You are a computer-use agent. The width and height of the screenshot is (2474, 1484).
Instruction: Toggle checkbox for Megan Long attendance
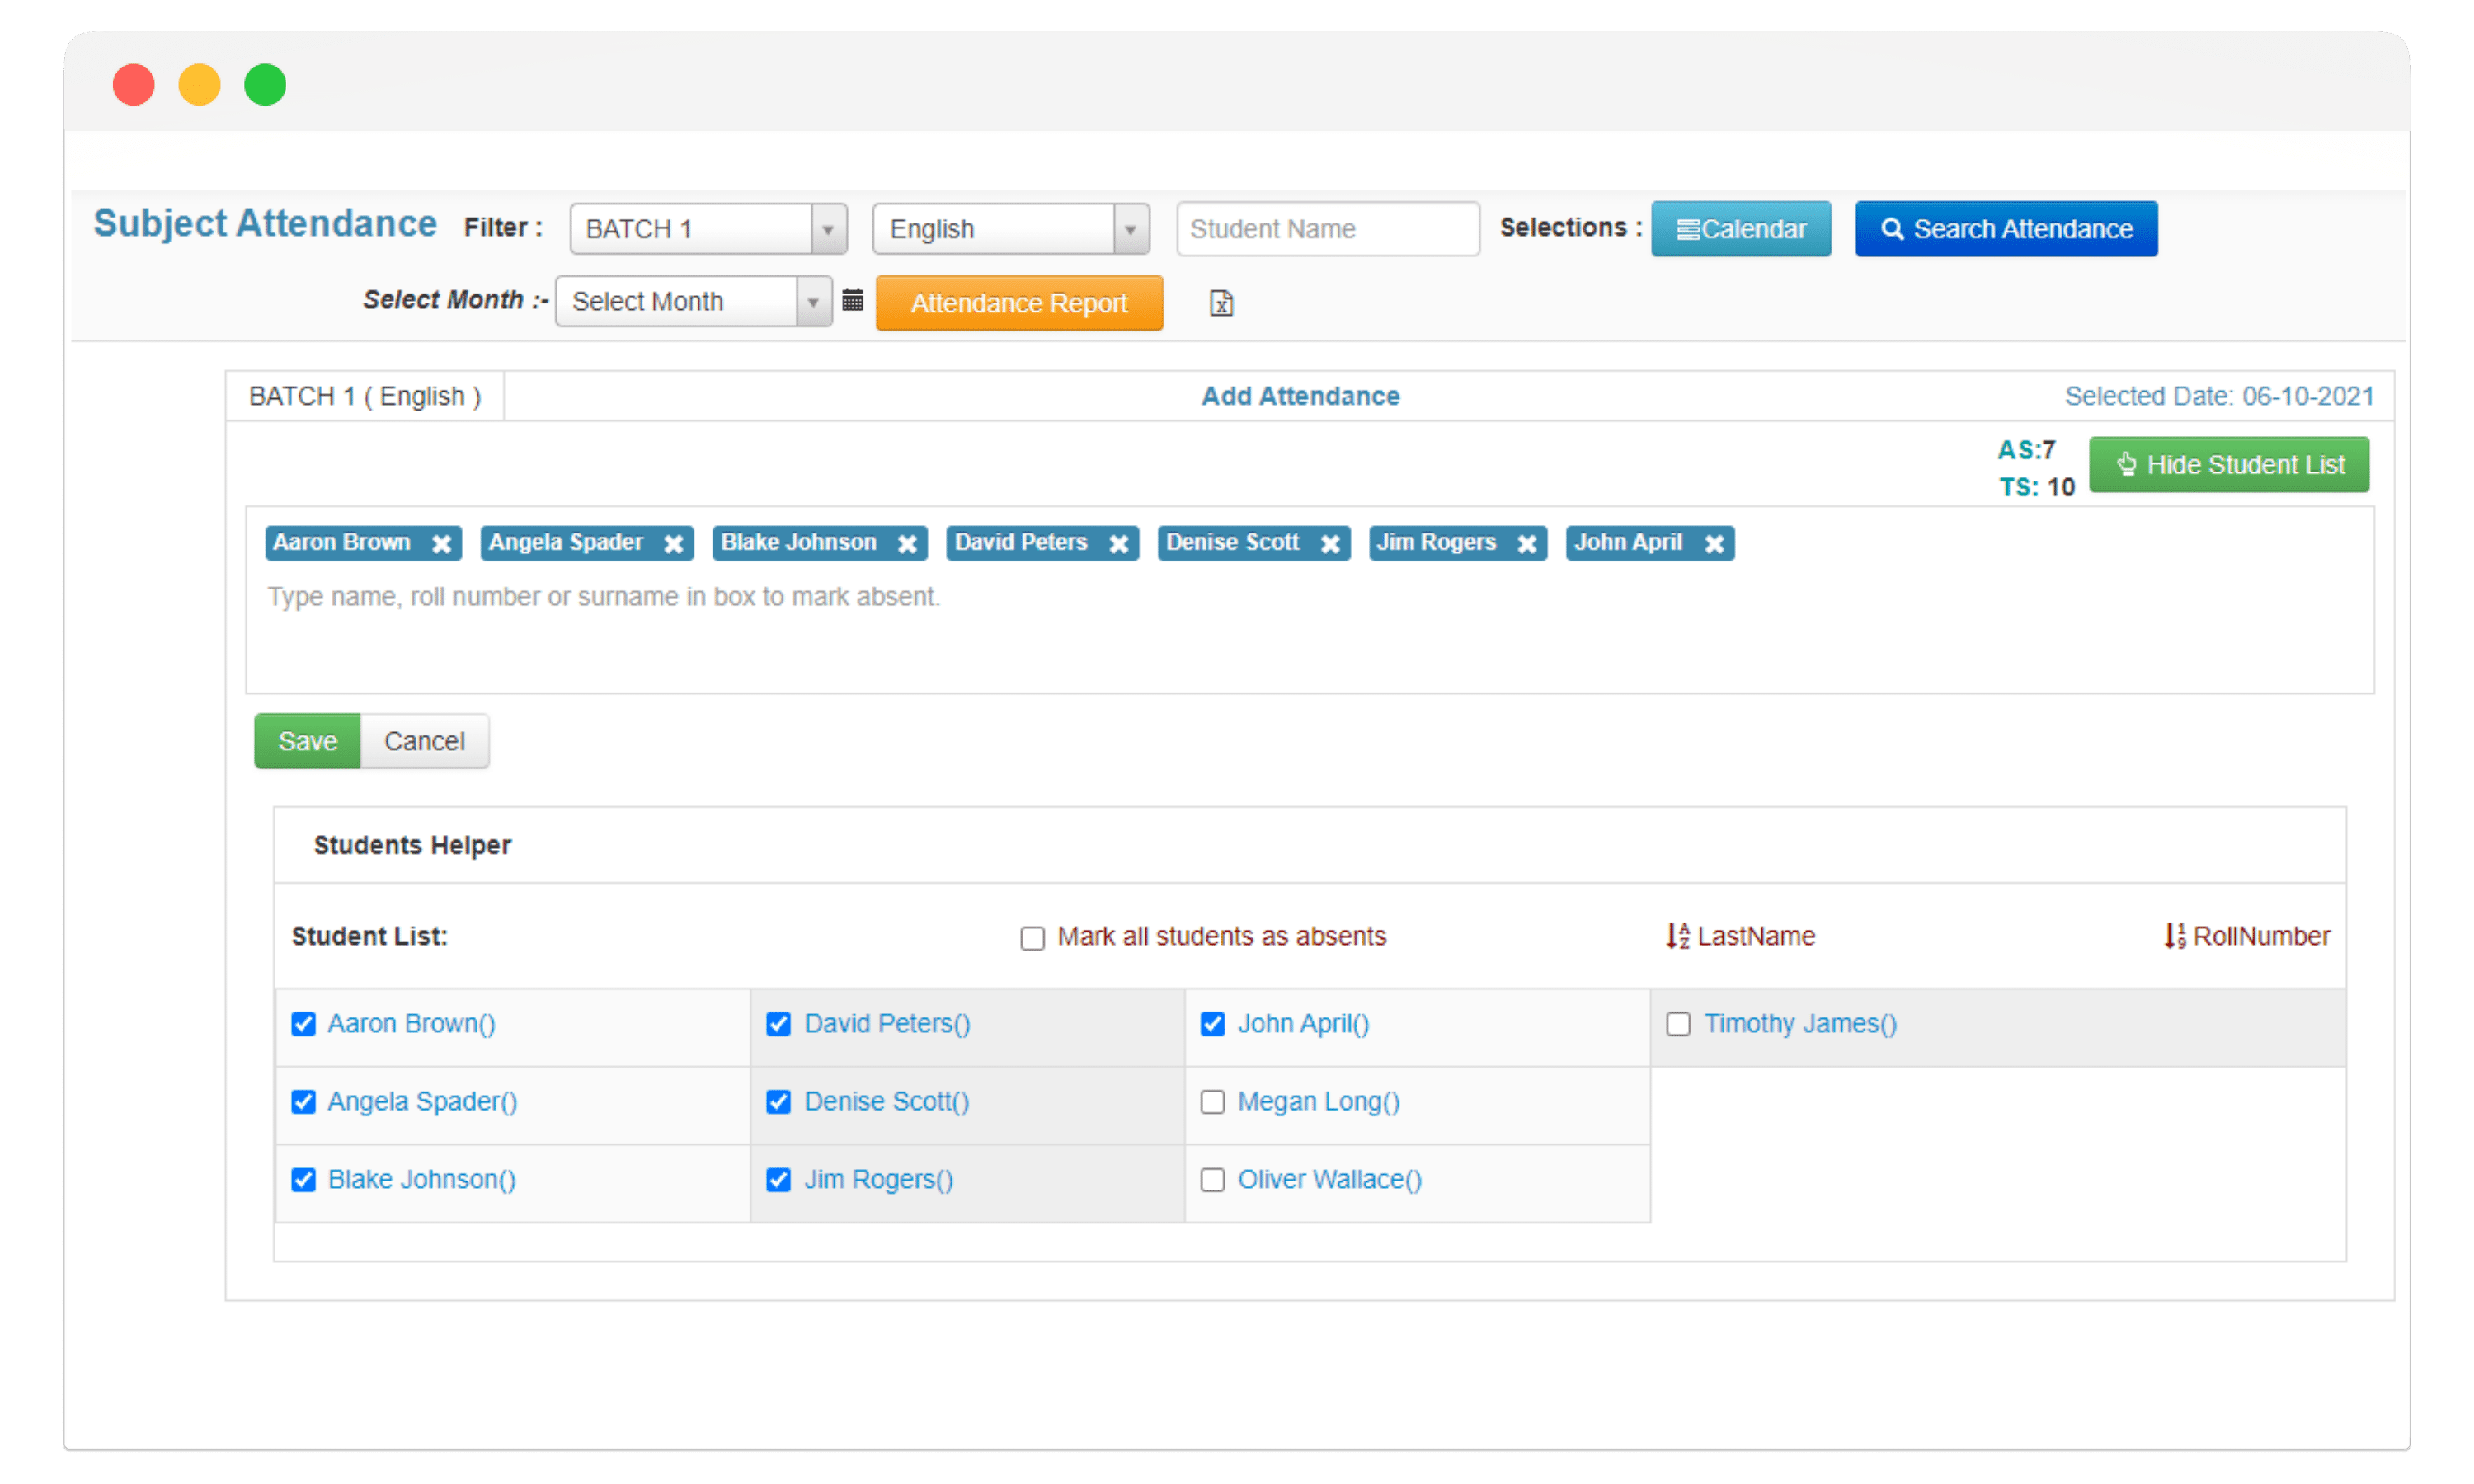(x=1212, y=1101)
